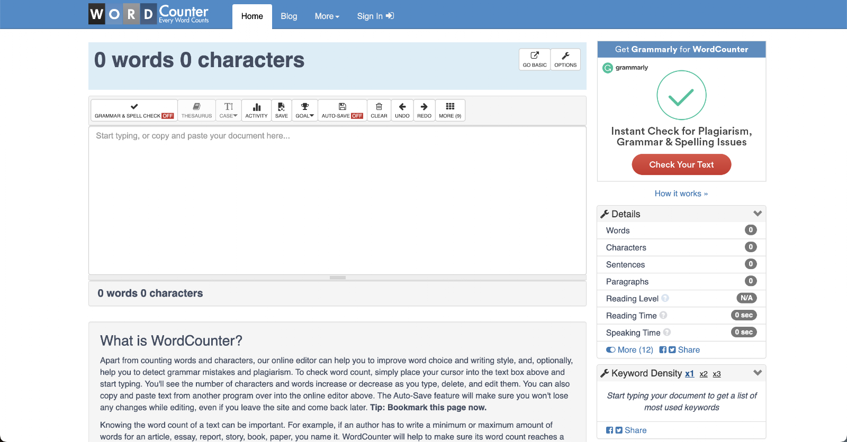Click the Words count row
This screenshot has height=442, width=847.
click(x=681, y=231)
